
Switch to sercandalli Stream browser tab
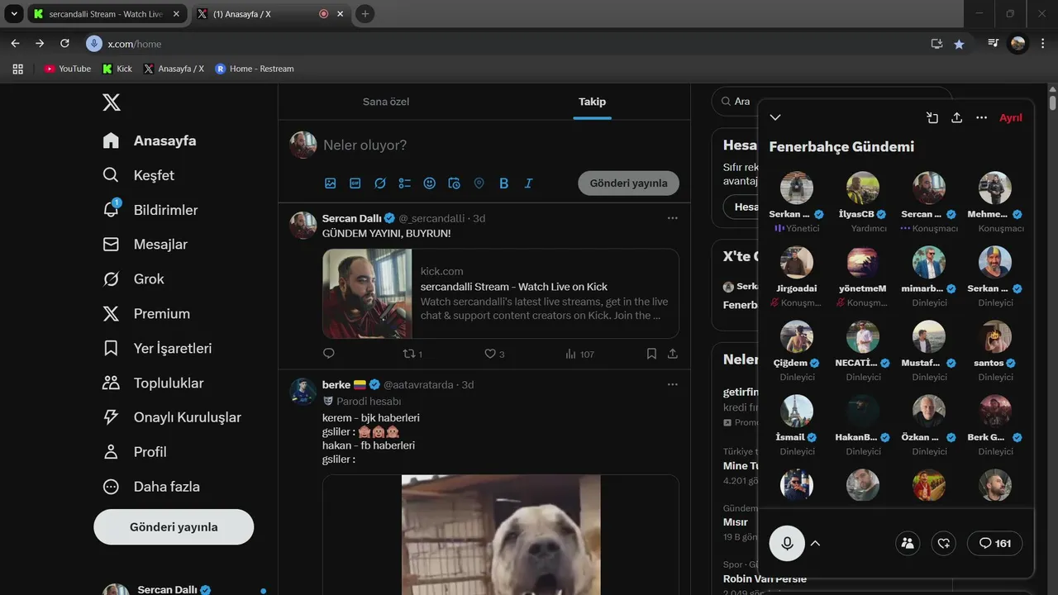click(106, 14)
